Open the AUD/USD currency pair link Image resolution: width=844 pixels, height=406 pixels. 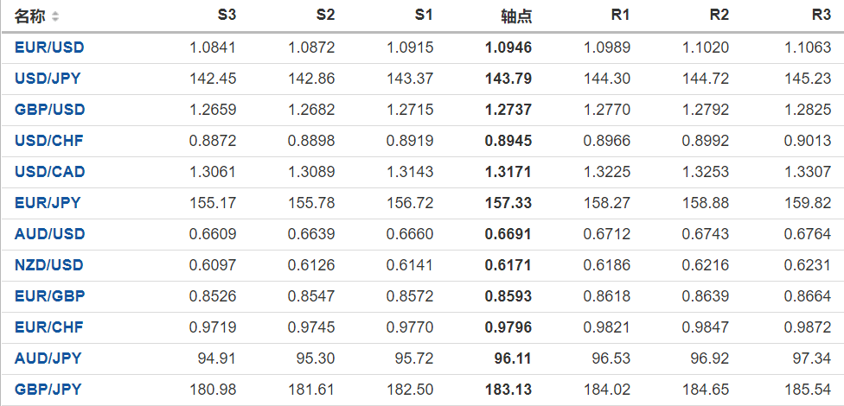pos(49,234)
